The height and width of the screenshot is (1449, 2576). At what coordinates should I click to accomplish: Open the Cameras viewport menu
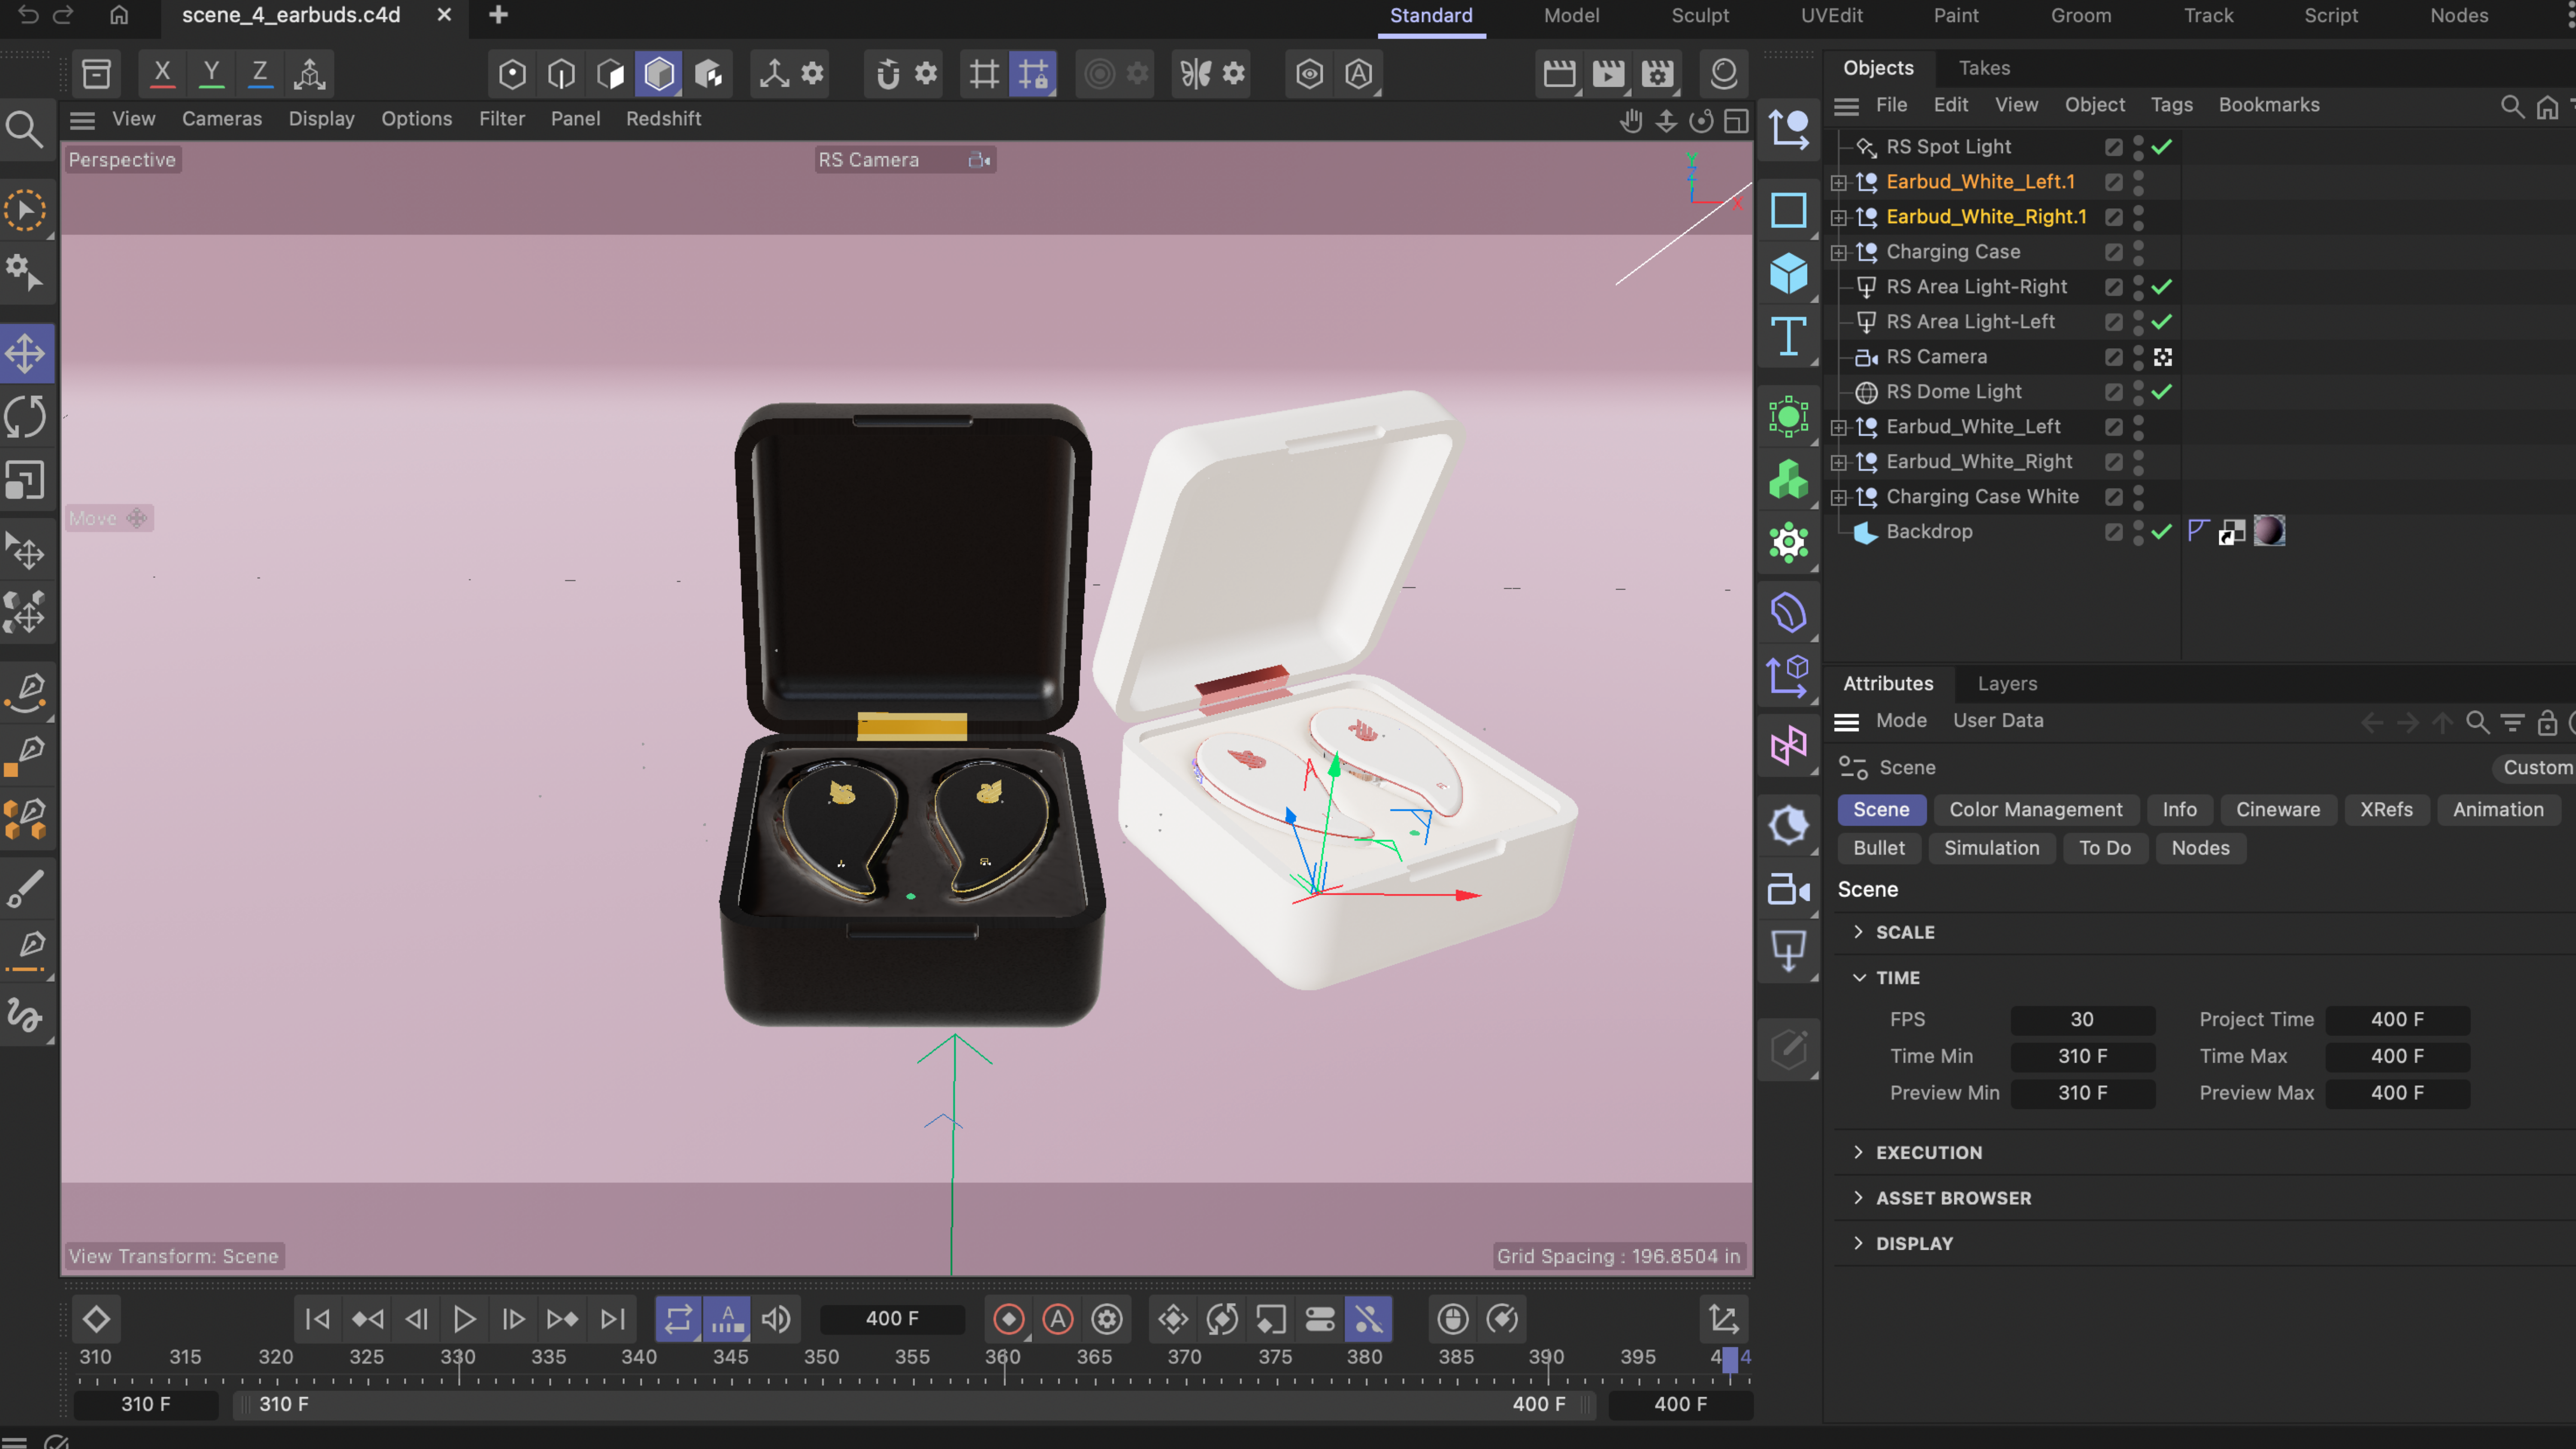[221, 118]
